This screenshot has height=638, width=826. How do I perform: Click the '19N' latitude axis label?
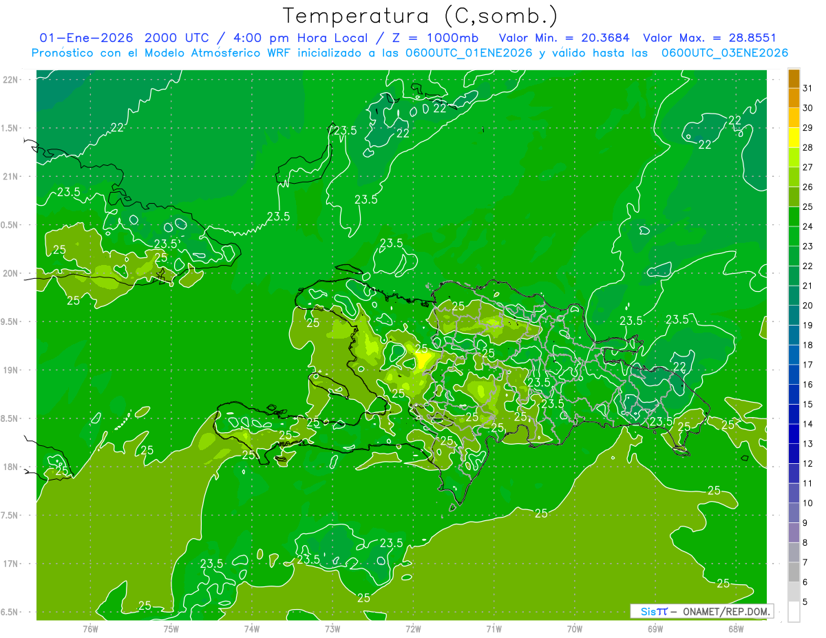point(11,370)
